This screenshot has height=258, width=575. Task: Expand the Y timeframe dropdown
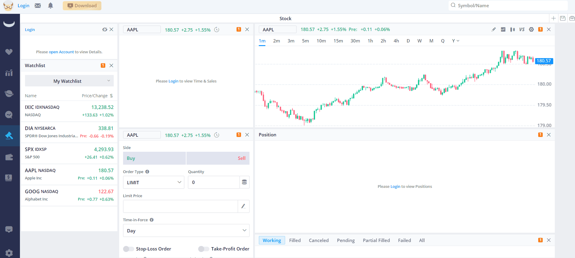(456, 41)
